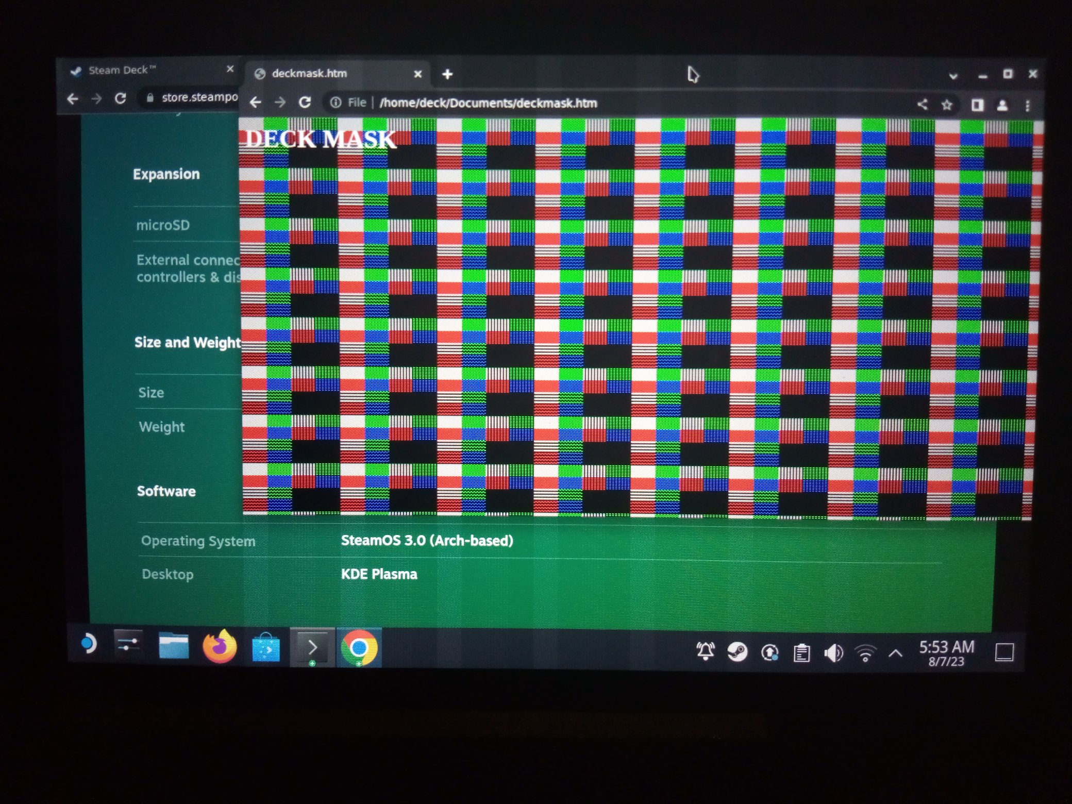Click the Software heading

click(166, 491)
